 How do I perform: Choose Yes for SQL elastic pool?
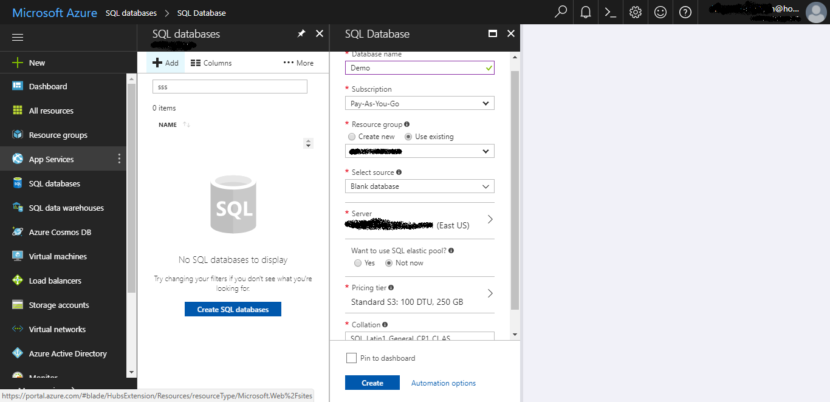click(358, 262)
